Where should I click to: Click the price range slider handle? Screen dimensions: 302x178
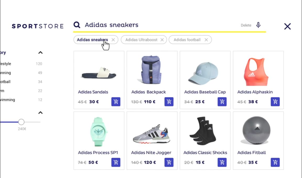[21, 122]
